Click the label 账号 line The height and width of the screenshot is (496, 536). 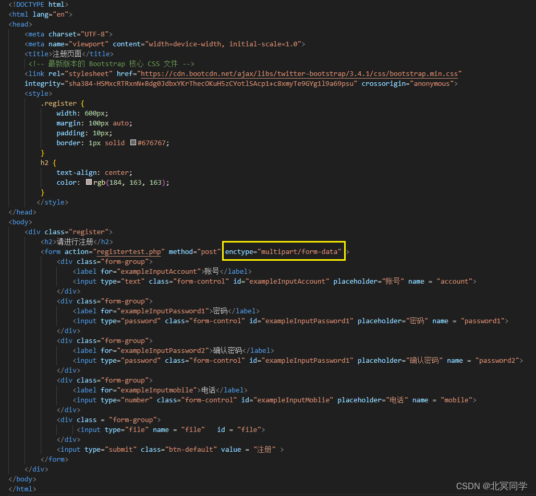[x=162, y=272]
